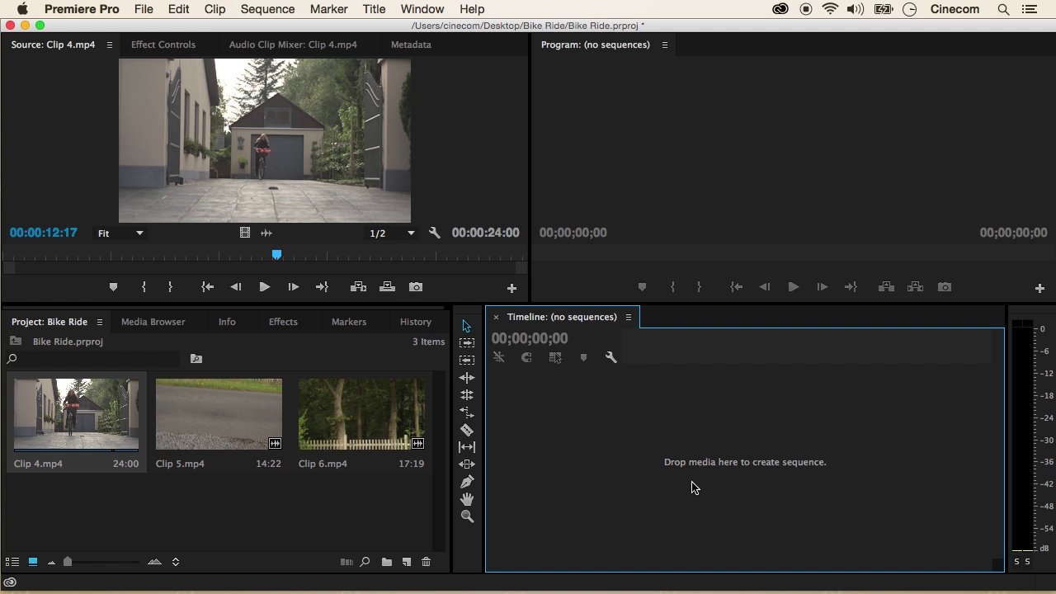
Task: Select the Track Select Forward tool
Action: [x=467, y=342]
